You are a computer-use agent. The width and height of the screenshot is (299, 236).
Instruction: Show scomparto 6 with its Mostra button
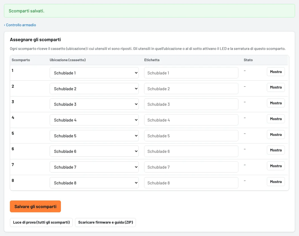pyautogui.click(x=276, y=150)
